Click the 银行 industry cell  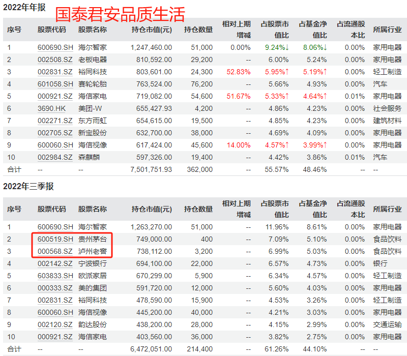[x=380, y=263]
